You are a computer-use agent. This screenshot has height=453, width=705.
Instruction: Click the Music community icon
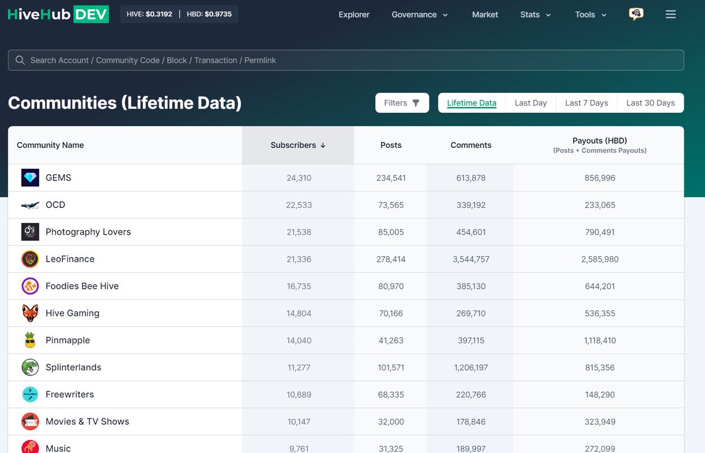tap(30, 447)
